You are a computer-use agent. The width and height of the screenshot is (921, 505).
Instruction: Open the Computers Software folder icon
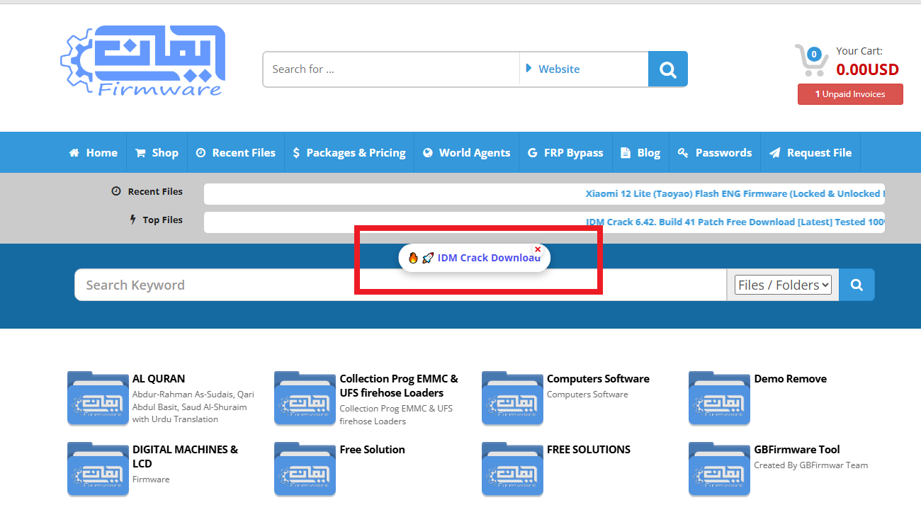(512, 398)
